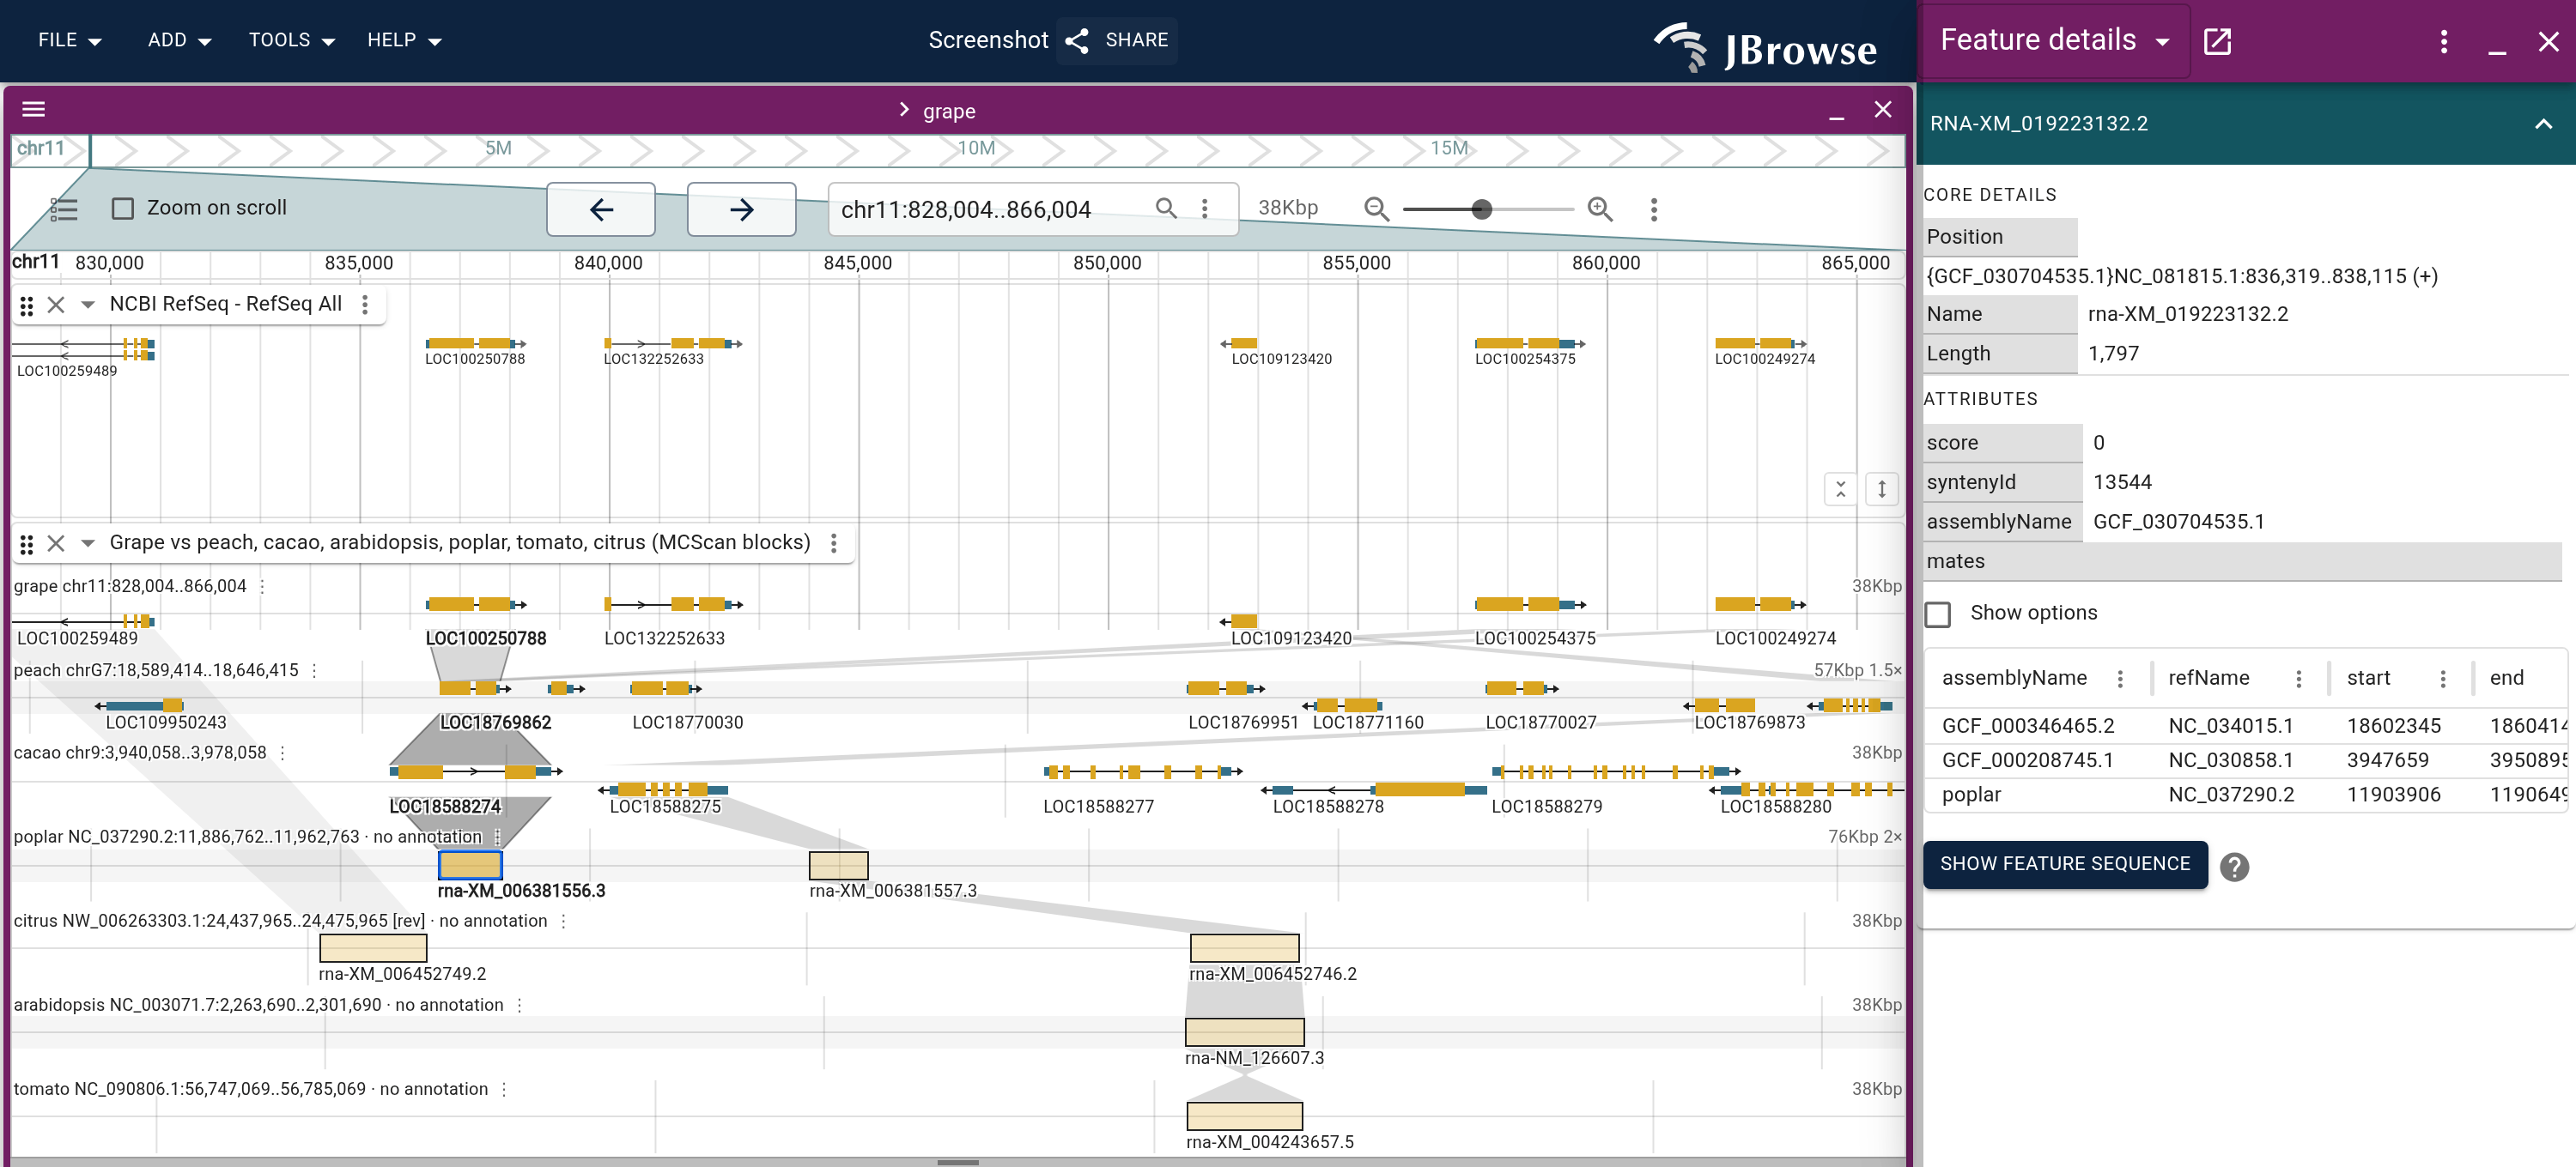The width and height of the screenshot is (2576, 1167).
Task: Open the FILE menu
Action: pyautogui.click(x=69, y=40)
